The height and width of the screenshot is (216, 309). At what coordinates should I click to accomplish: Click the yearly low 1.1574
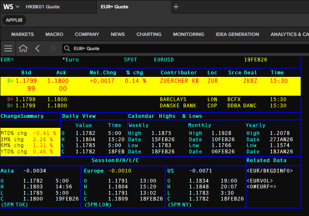[280, 145]
